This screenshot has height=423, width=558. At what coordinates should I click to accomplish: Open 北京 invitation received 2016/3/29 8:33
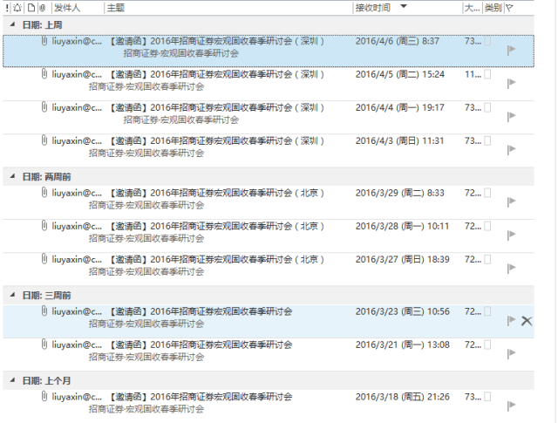tap(269, 202)
